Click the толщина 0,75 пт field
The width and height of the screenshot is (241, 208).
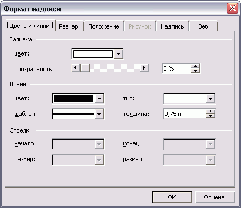(x=185, y=114)
